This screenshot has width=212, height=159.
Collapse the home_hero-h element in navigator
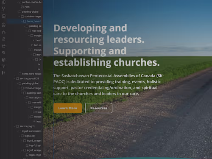pyautogui.click(x=22, y=21)
